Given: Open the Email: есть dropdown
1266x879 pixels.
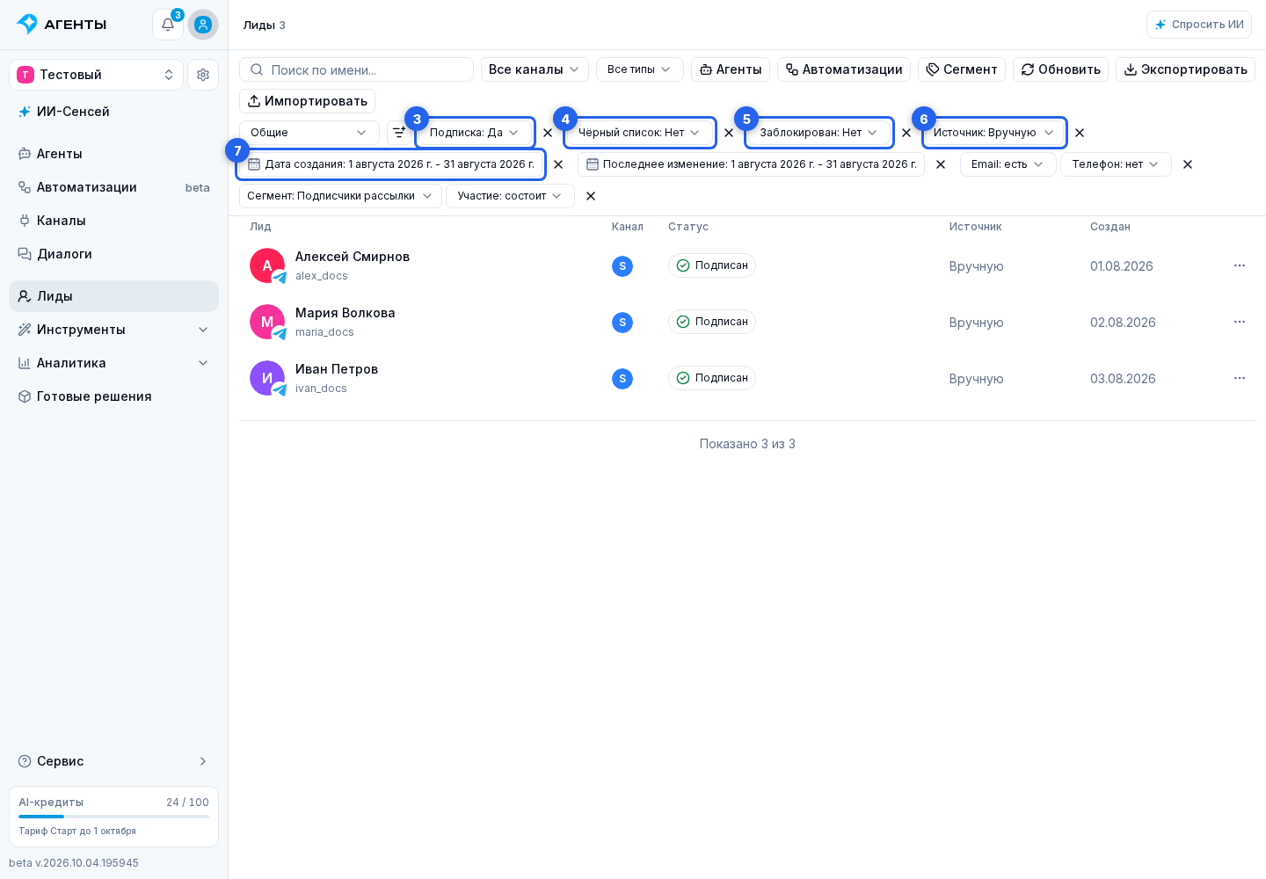Looking at the screenshot, I should (x=1008, y=164).
